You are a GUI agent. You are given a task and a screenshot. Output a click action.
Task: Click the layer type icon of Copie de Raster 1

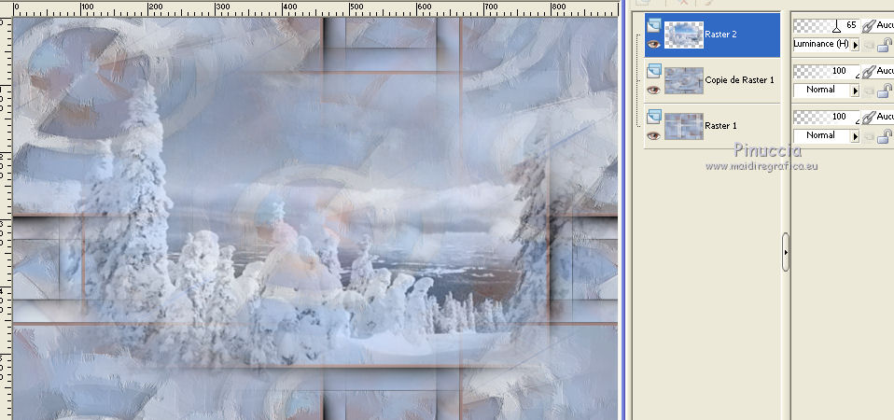click(x=654, y=71)
